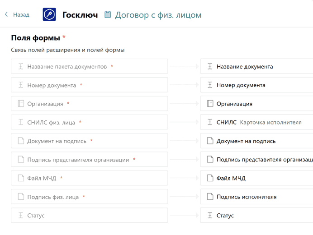Screen dimensions: 313x235
Task: Open the Договор с физ. лицом link
Action: coord(158,15)
